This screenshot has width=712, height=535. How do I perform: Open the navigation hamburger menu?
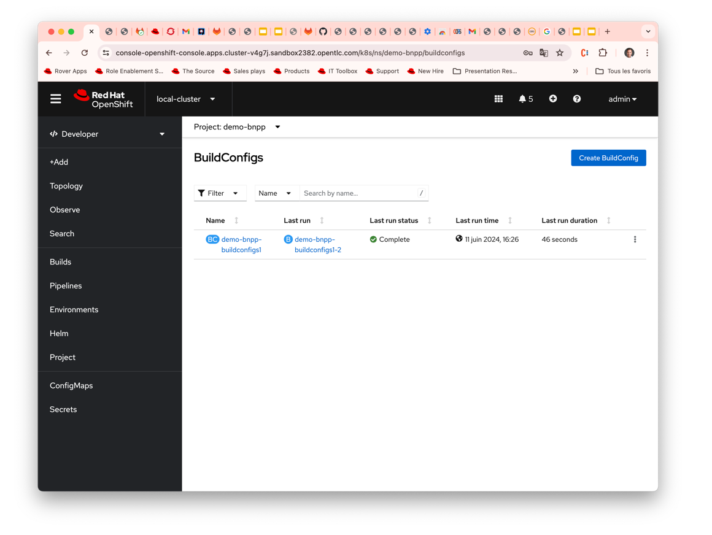(55, 98)
